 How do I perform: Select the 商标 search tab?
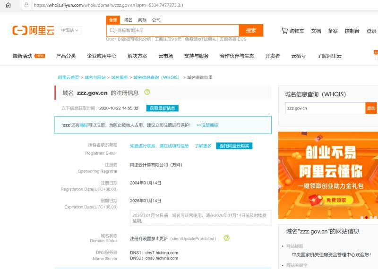click(142, 20)
